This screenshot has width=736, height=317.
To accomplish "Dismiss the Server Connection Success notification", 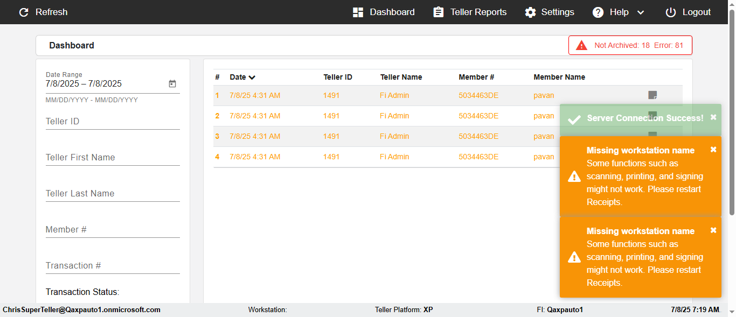I will (x=713, y=117).
